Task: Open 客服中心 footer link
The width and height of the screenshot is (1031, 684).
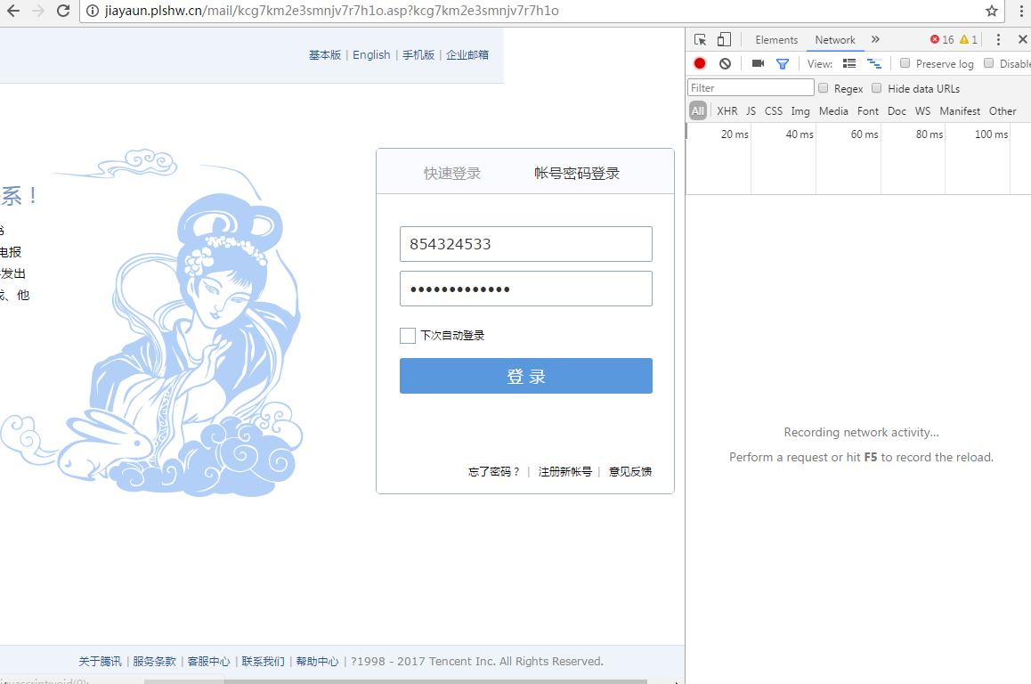Action: click(209, 661)
